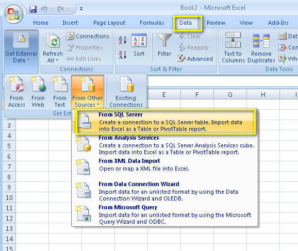Click Reapply filter
The width and height of the screenshot is (298, 251).
pos(193,47)
